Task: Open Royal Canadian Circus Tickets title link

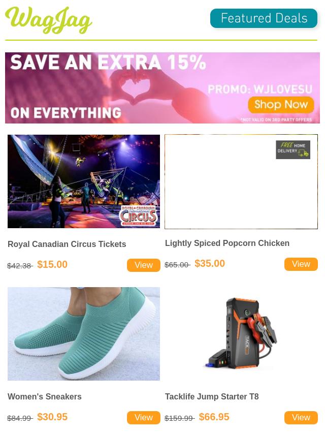Action: tap(67, 244)
